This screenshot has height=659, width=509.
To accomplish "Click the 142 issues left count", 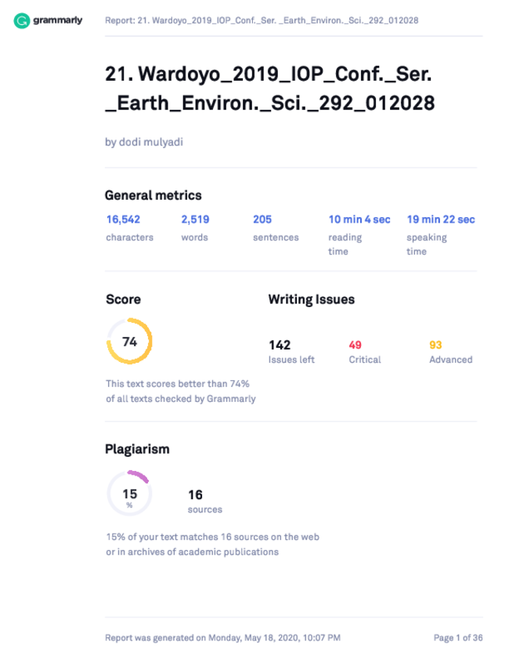I will coord(291,352).
